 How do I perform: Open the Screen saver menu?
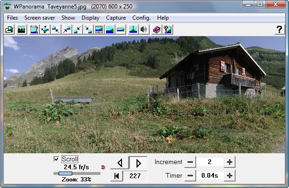[39, 18]
